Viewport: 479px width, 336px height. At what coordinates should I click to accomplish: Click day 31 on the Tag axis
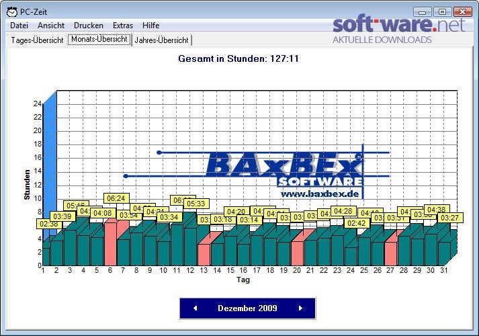[444, 270]
